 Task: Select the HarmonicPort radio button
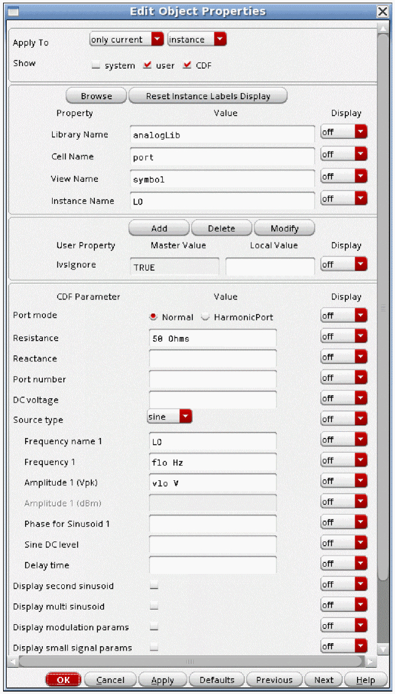[206, 317]
